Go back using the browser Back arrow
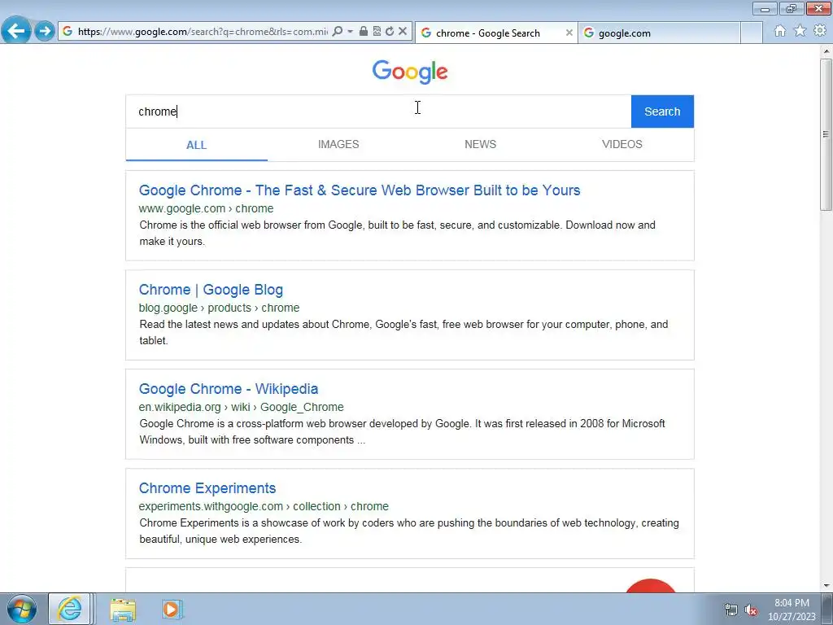The width and height of the screenshot is (833, 625). pyautogui.click(x=16, y=30)
